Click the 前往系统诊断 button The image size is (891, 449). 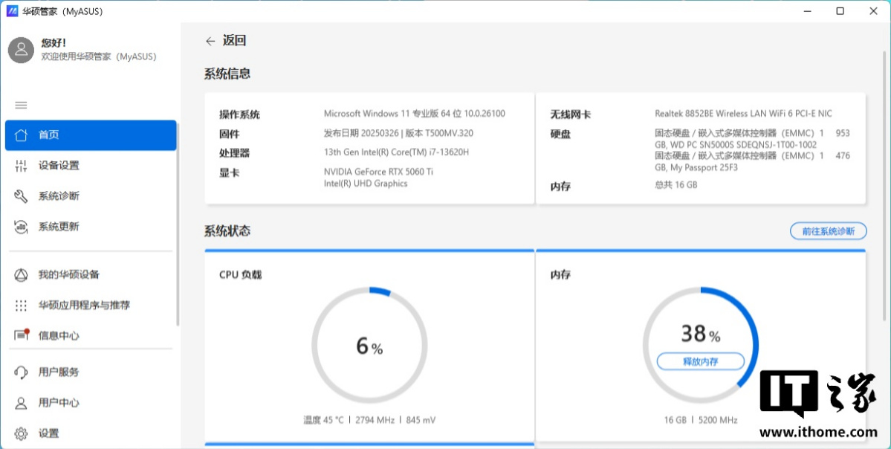(828, 231)
